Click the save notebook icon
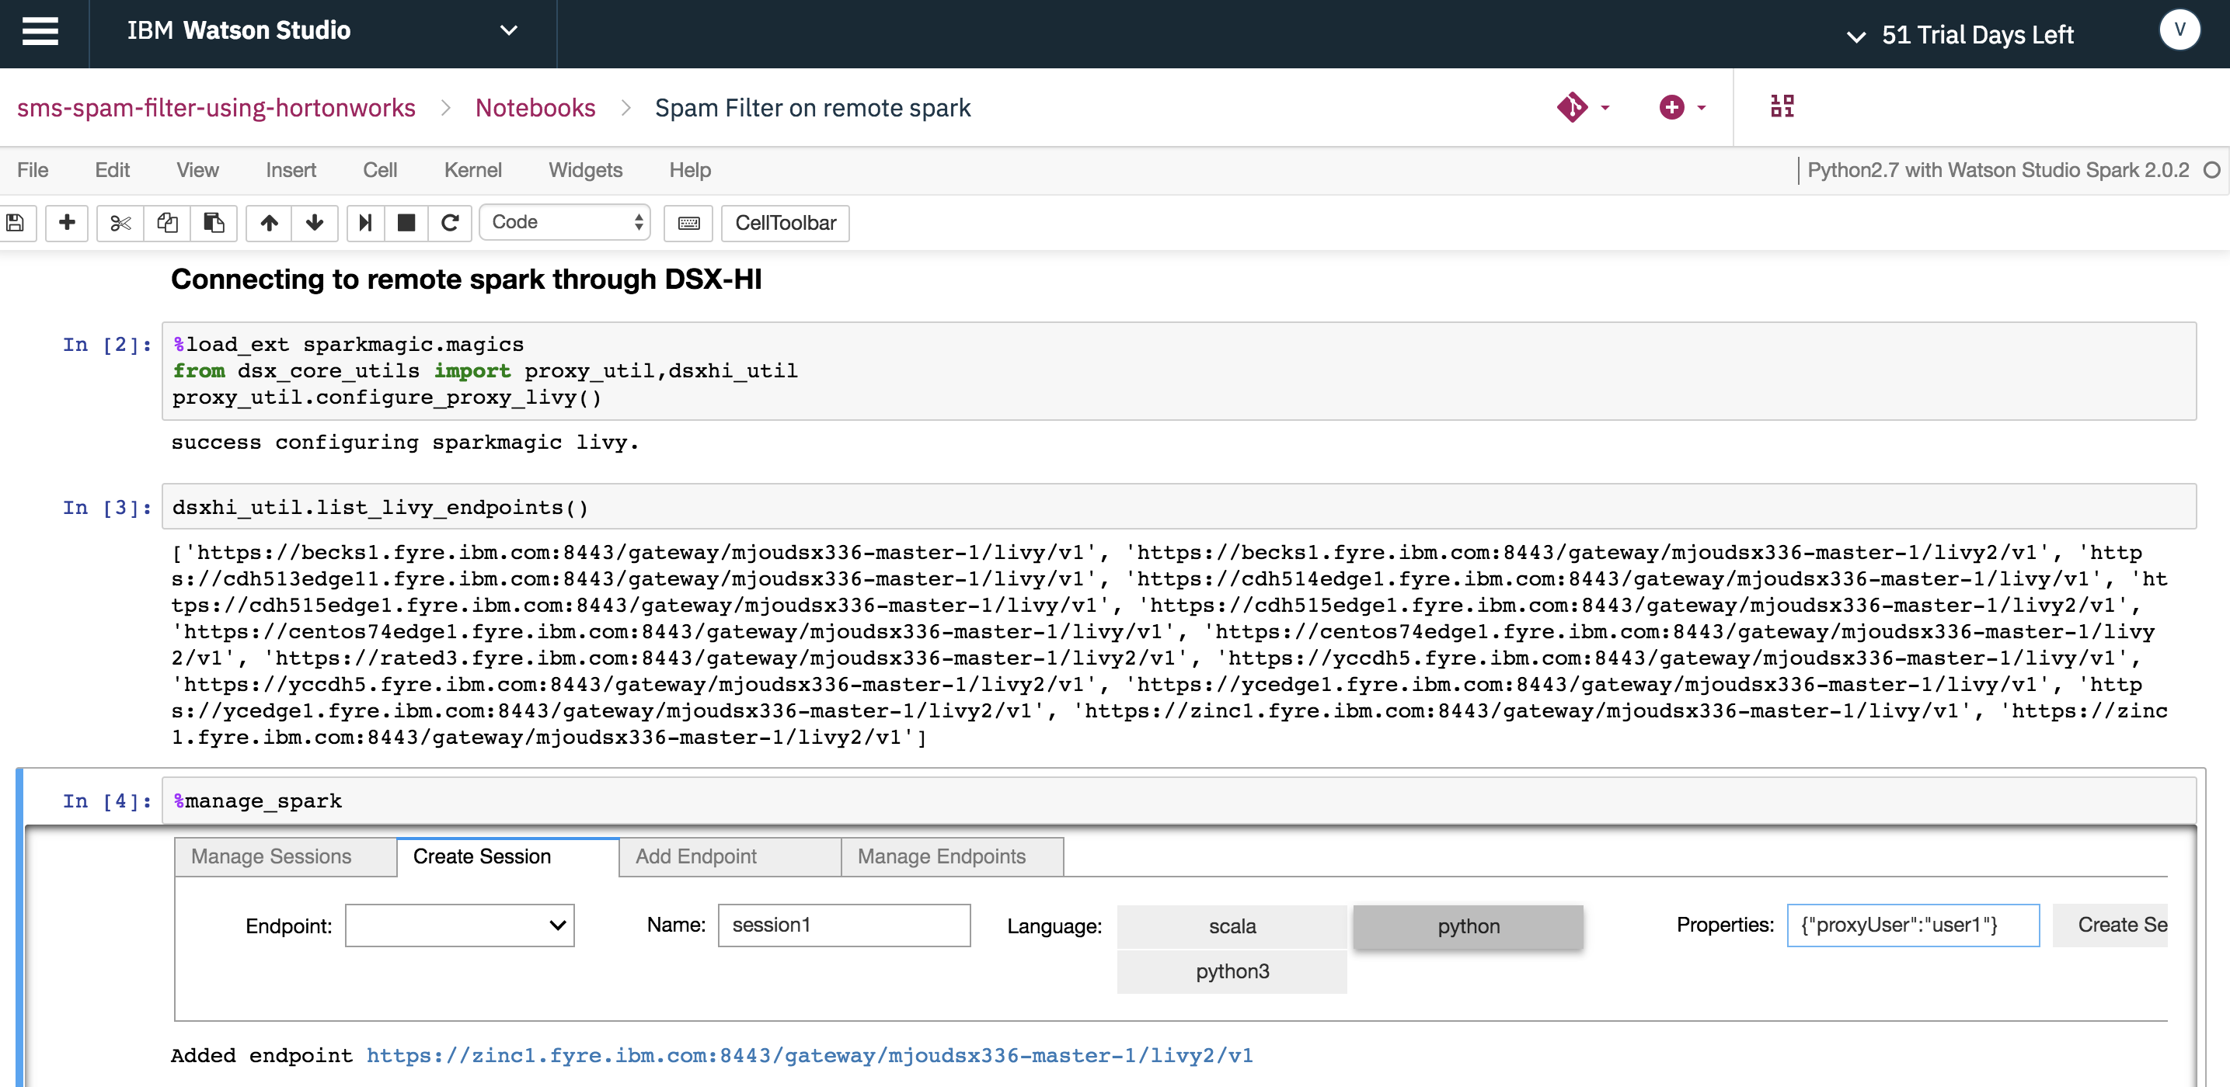This screenshot has width=2230, height=1087. click(x=15, y=223)
